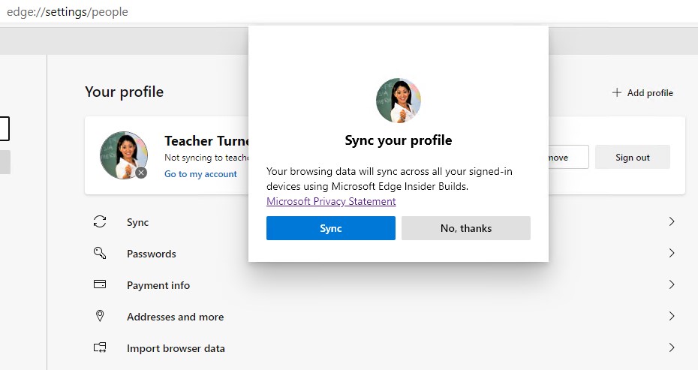The width and height of the screenshot is (698, 370).
Task: Click the Sync your profile dialog title
Action: pos(399,140)
